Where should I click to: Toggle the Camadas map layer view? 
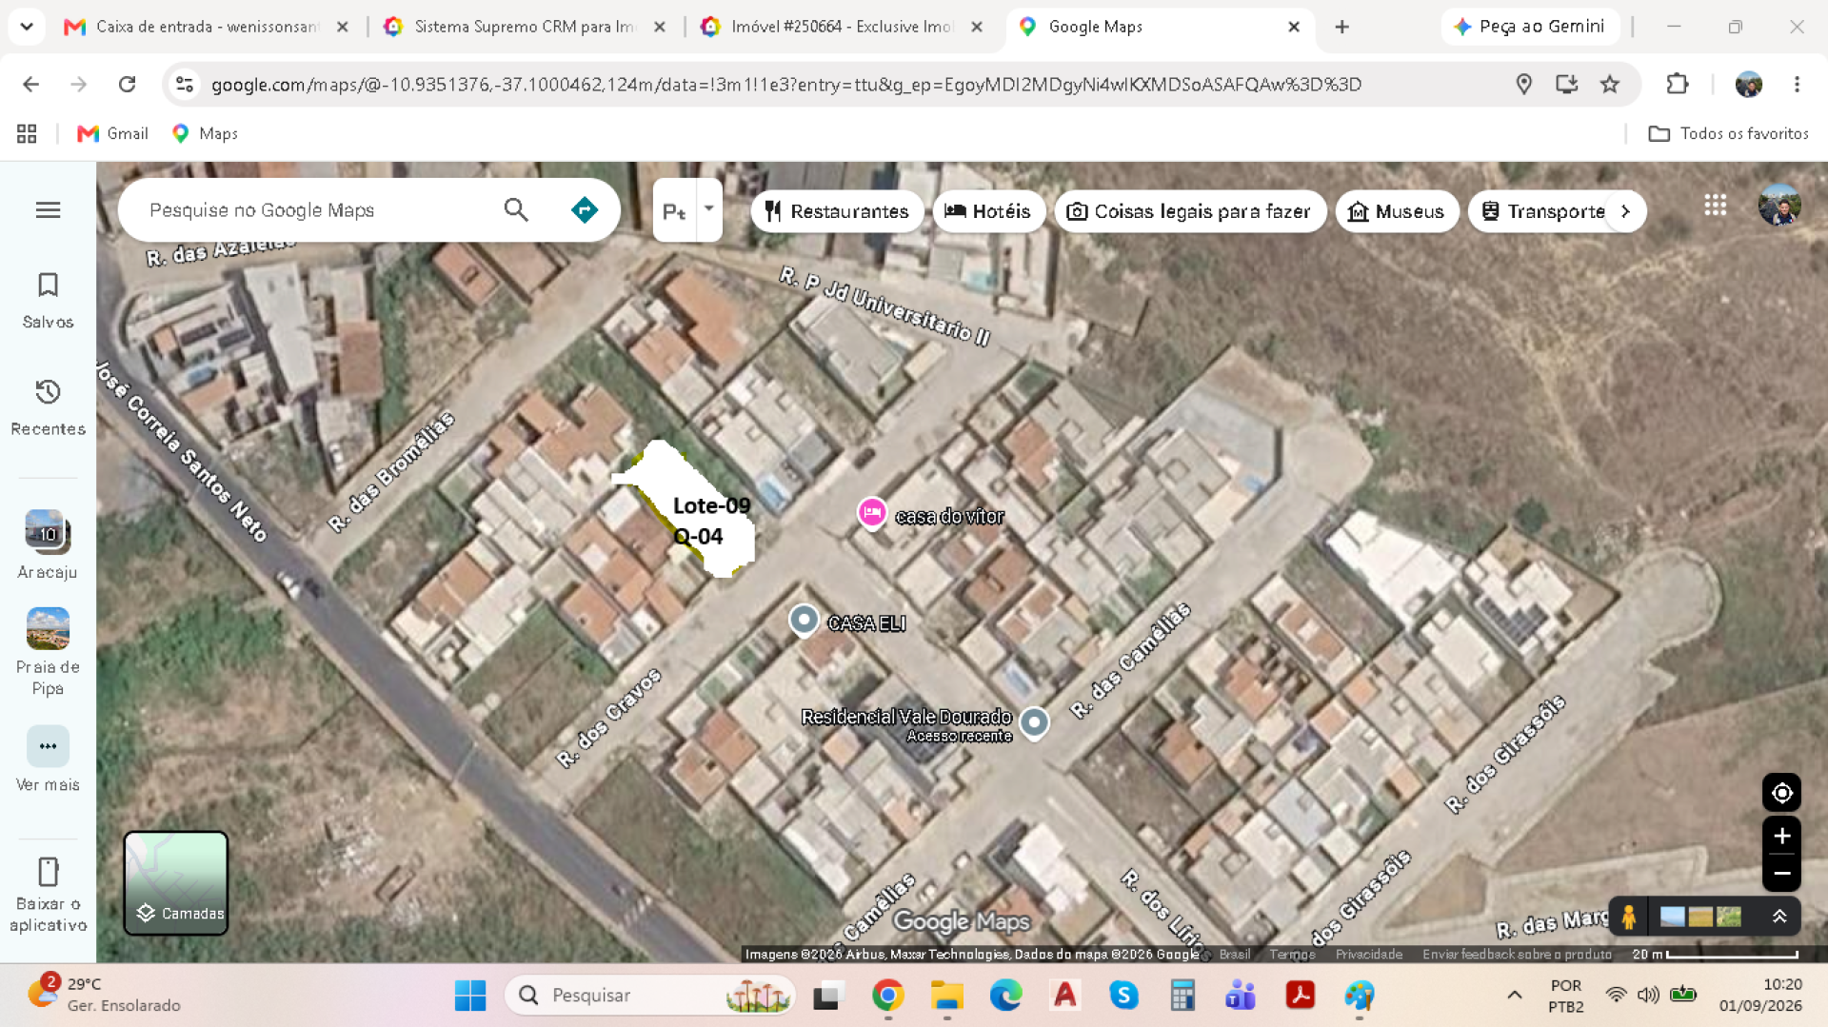tap(175, 882)
